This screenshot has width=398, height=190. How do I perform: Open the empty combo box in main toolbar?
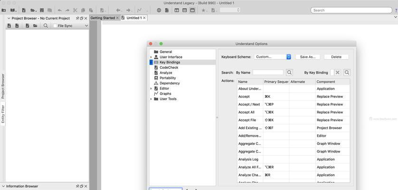230,10
